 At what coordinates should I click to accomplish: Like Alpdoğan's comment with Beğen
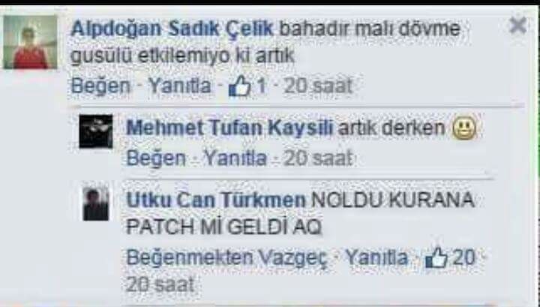point(100,86)
